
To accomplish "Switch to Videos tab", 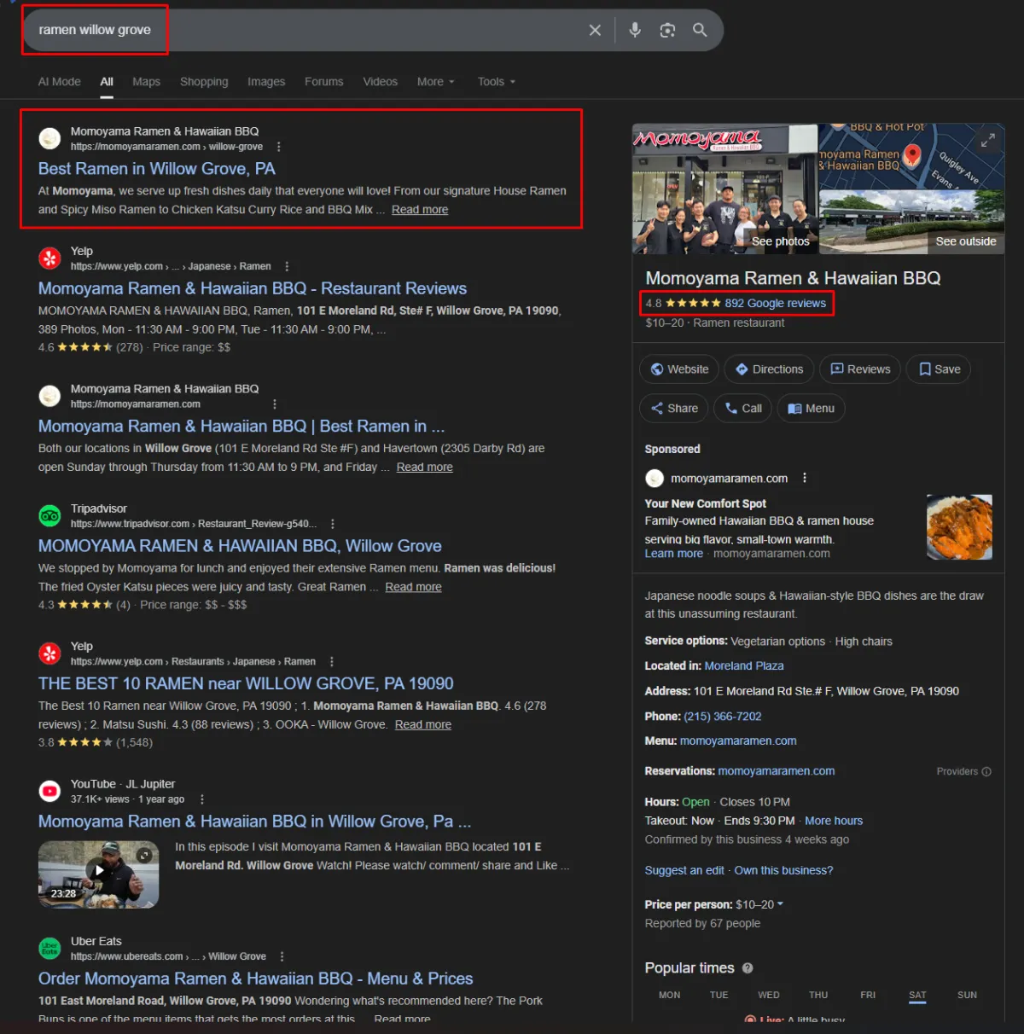I will point(380,82).
